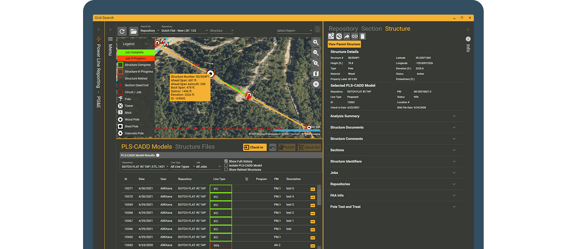Click the zoom-to-extent magnifier on the map
The width and height of the screenshot is (562, 249).
coord(316,63)
